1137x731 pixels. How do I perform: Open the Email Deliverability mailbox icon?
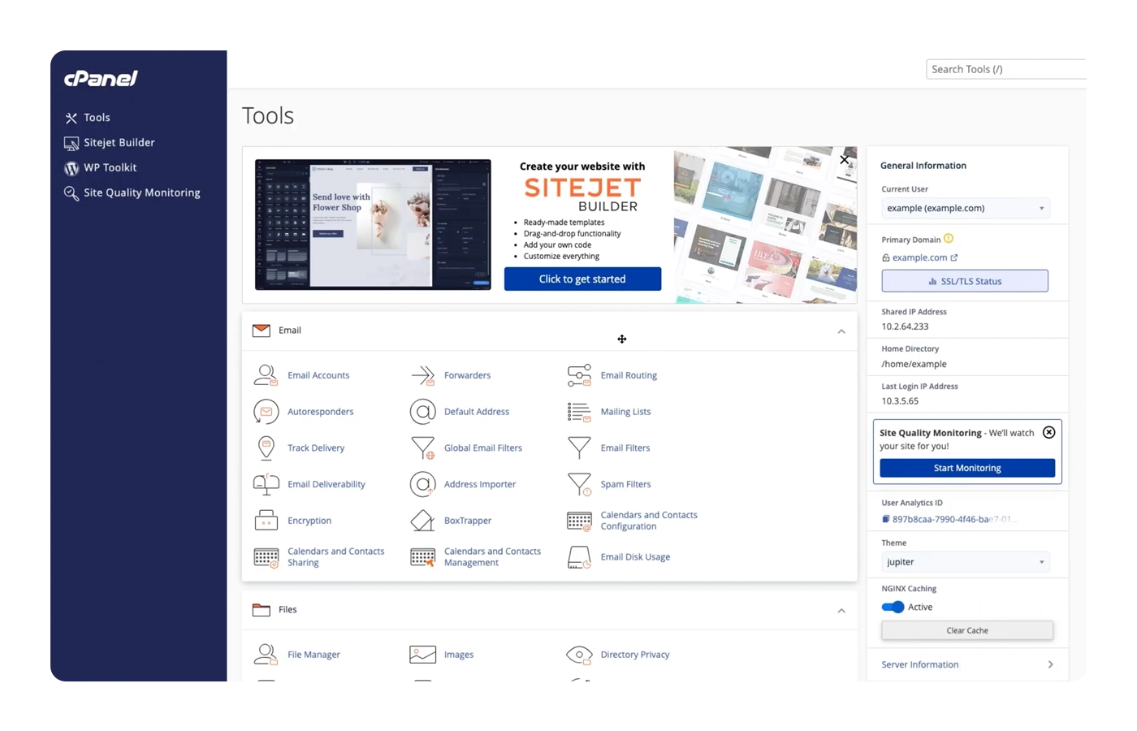(266, 484)
